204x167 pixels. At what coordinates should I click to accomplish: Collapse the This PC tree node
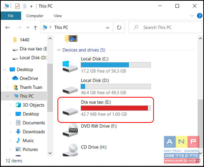(x=7, y=96)
